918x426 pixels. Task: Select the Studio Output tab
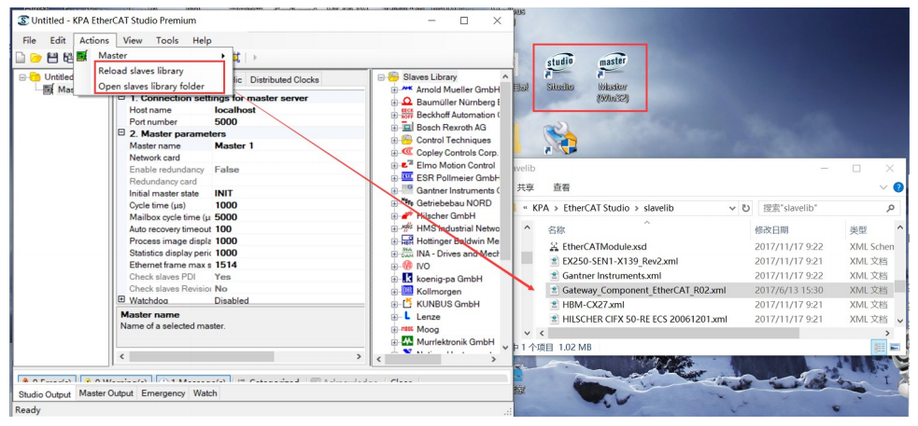point(45,394)
